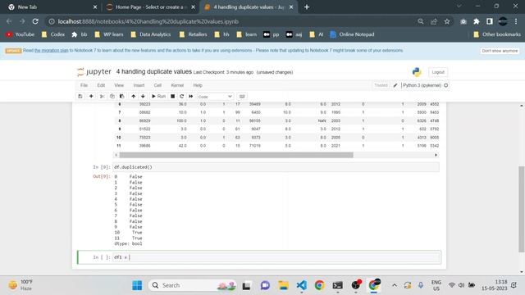Screen dimensions: 525x295
Task: Open Retailers bookmark folder
Action: click(194, 34)
